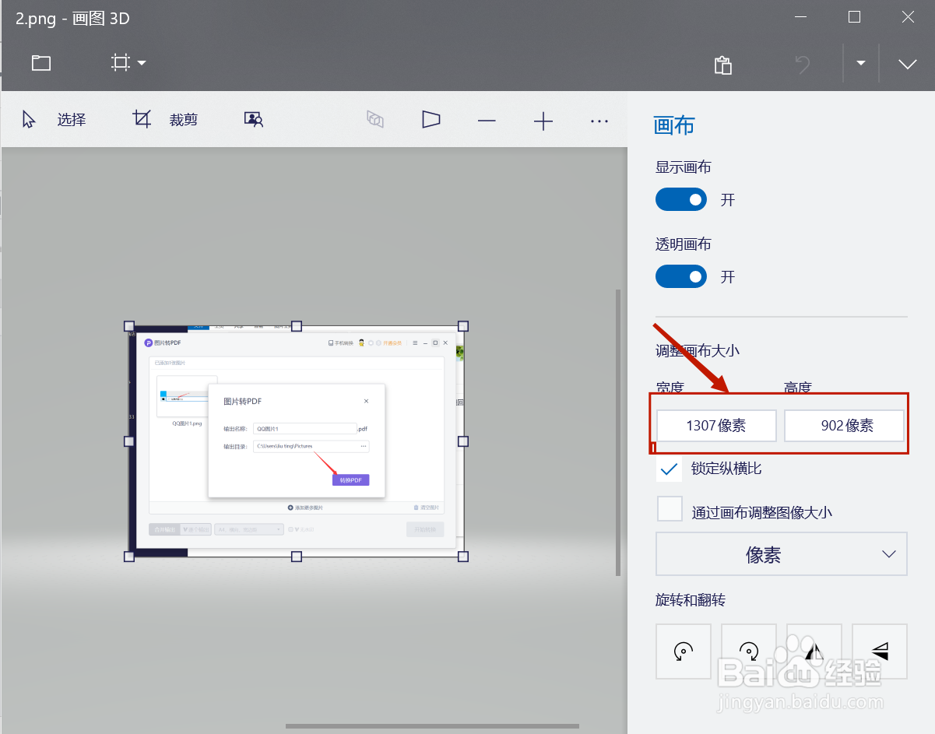Uncheck the 锁定纵横比 checkbox

[x=670, y=469]
